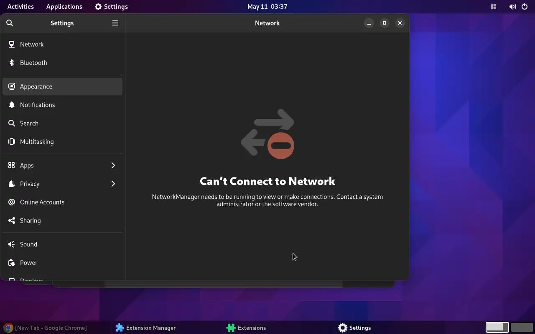Open volume control in top bar
The height and width of the screenshot is (334, 535).
(x=512, y=7)
